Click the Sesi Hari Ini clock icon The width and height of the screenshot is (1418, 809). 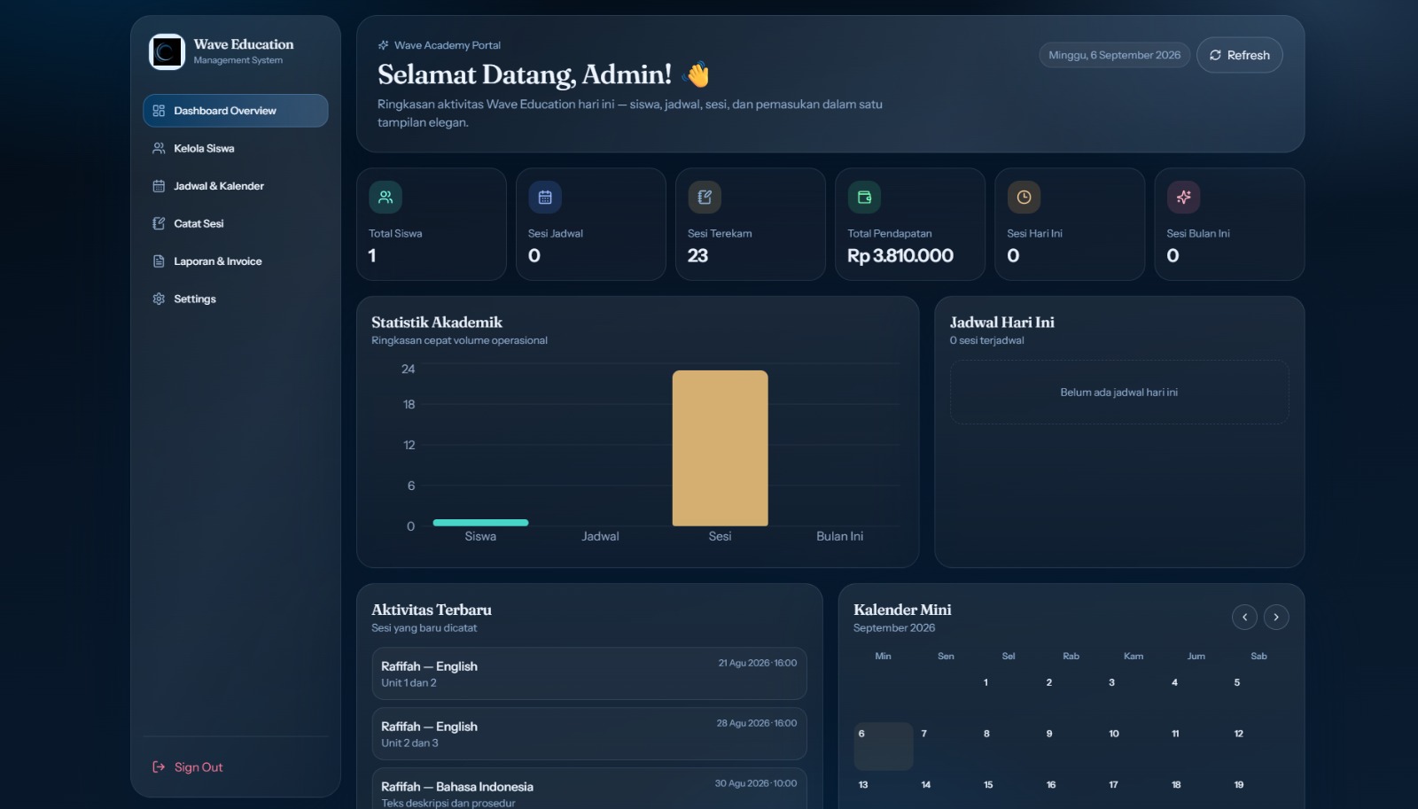coord(1024,197)
